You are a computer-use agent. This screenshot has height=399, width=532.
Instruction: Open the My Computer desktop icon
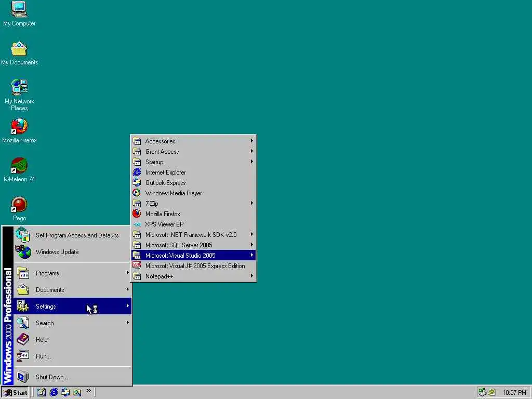(x=19, y=14)
